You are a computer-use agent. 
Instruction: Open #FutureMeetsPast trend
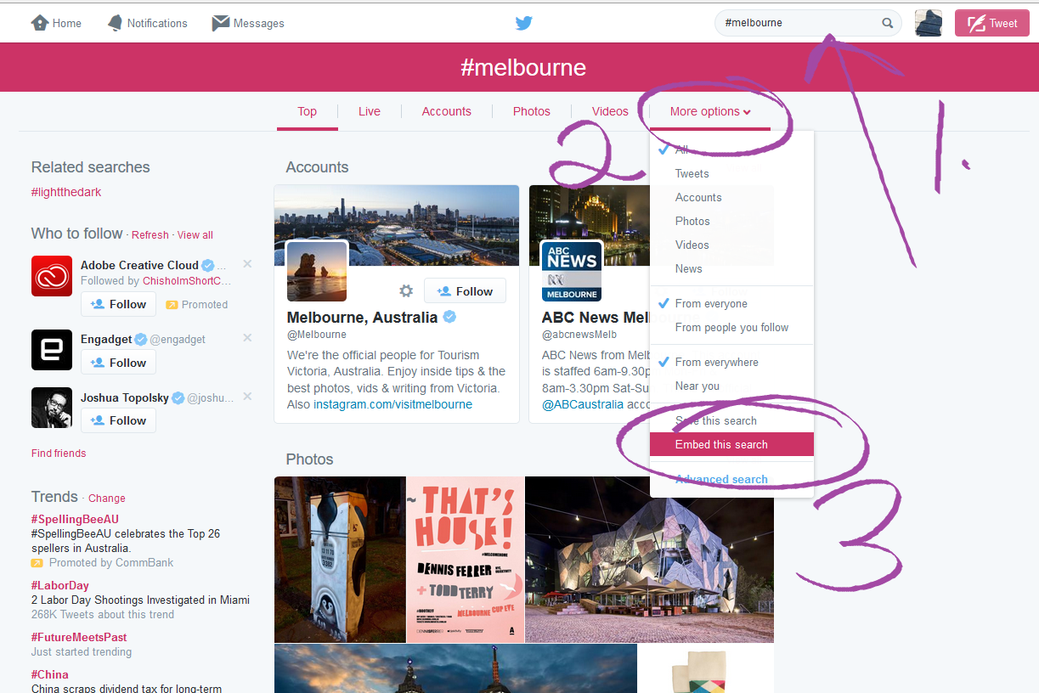click(79, 637)
